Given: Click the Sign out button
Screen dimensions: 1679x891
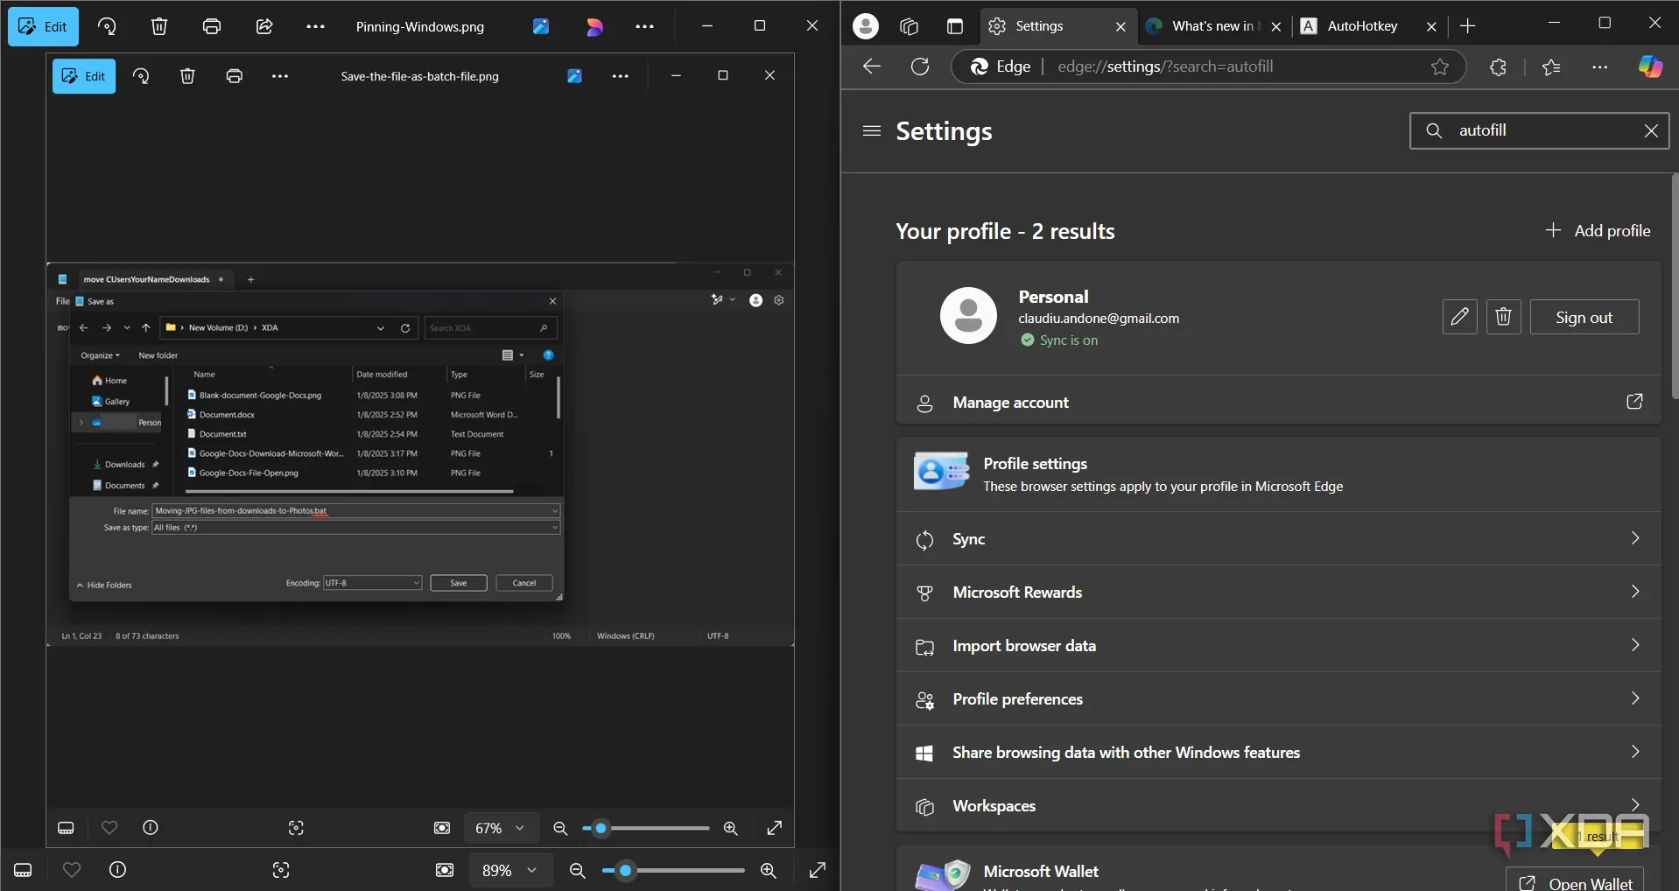Looking at the screenshot, I should (1584, 317).
